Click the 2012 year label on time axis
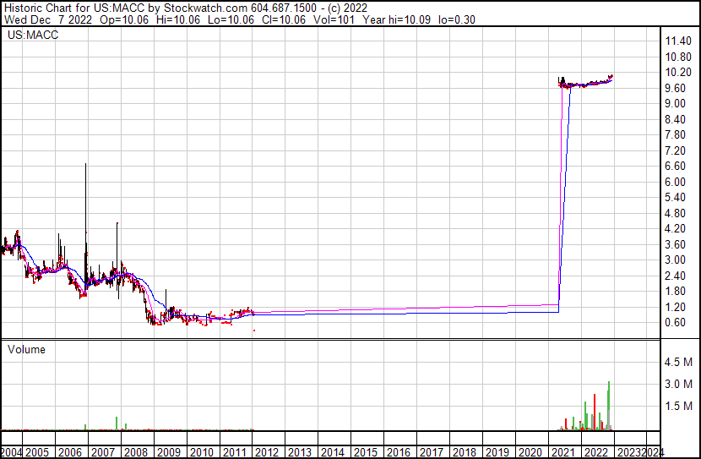 266,452
